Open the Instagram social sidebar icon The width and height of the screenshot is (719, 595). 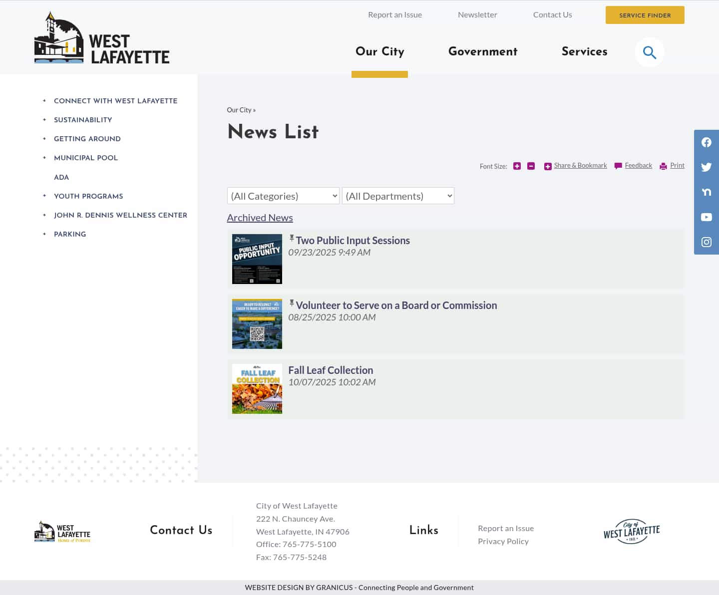tap(706, 242)
